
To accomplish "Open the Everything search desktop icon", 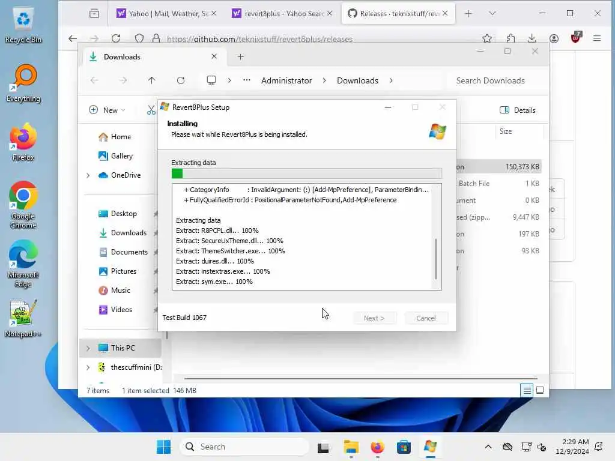I will (x=23, y=83).
